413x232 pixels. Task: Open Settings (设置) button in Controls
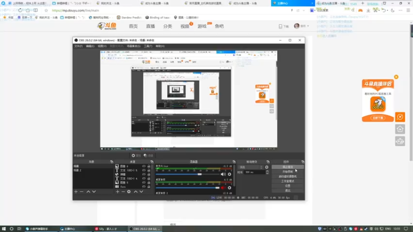tap(288, 186)
